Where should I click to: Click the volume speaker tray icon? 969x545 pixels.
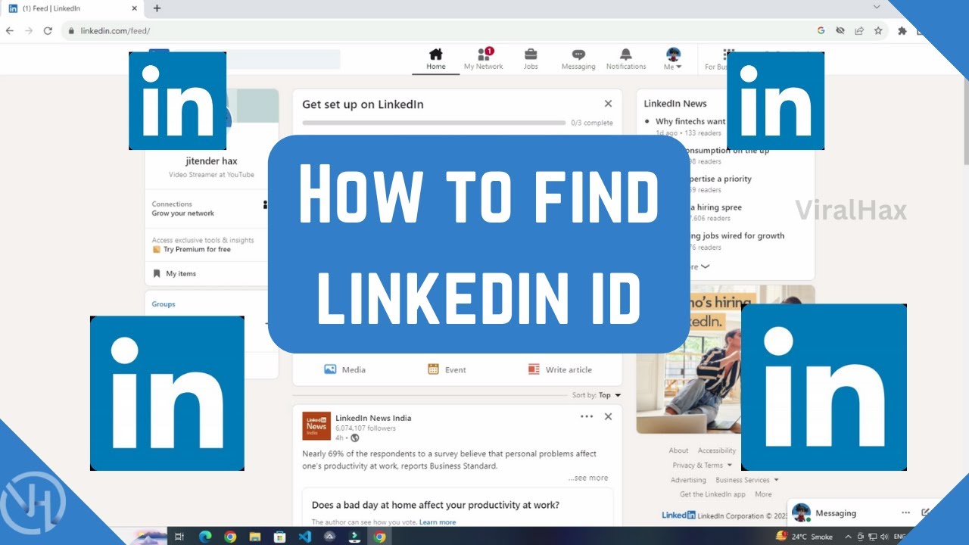click(884, 537)
